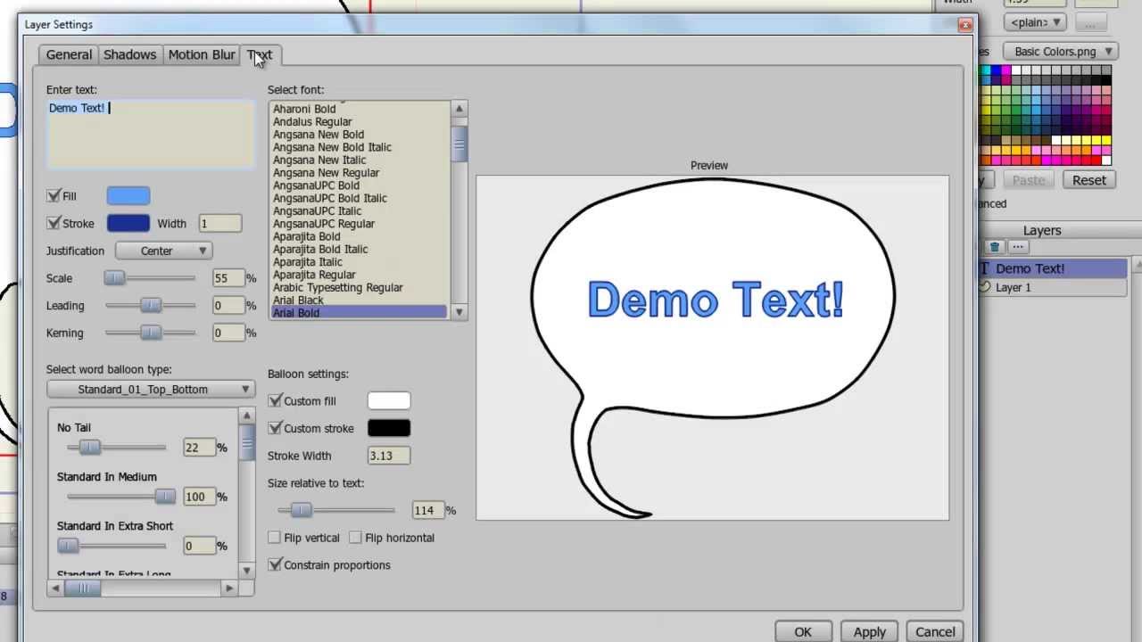Click the Reset button in the color panel
Viewport: 1142px width, 642px height.
[1088, 180]
